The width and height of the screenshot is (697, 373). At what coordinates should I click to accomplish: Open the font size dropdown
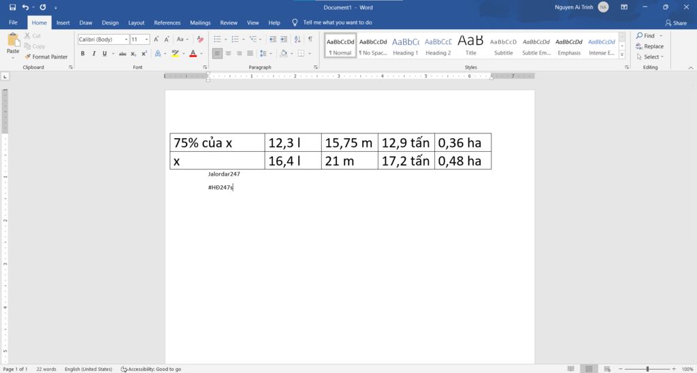click(x=147, y=39)
